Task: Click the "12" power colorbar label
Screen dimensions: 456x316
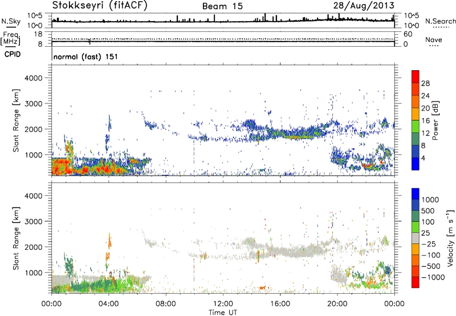Action: (x=425, y=133)
